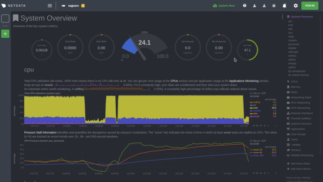This screenshot has width=323, height=182.
Task: Toggle the user dimension in CPU legend
Action: 254,108
